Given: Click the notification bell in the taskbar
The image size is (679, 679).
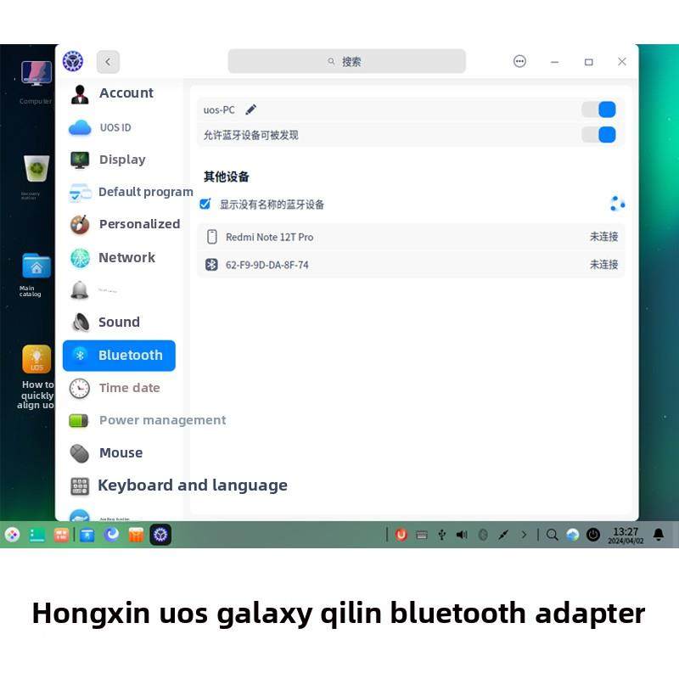Looking at the screenshot, I should [659, 535].
